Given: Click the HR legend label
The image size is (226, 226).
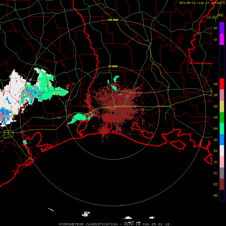Looking at the screenshot, I should click(x=216, y=118).
